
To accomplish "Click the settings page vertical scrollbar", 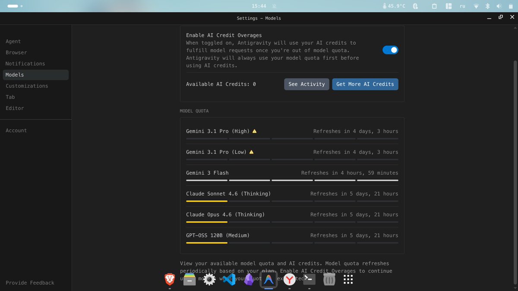I will click(515, 172).
